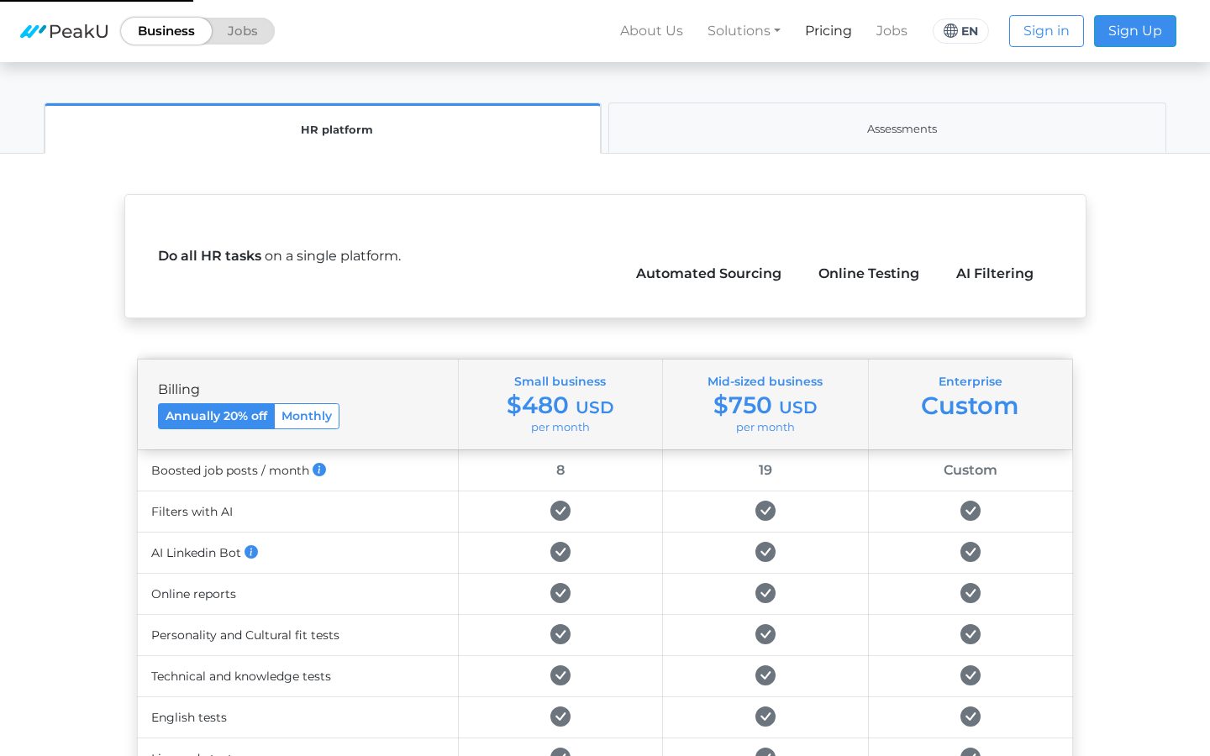
Task: Click the Billing label
Action: click(179, 390)
